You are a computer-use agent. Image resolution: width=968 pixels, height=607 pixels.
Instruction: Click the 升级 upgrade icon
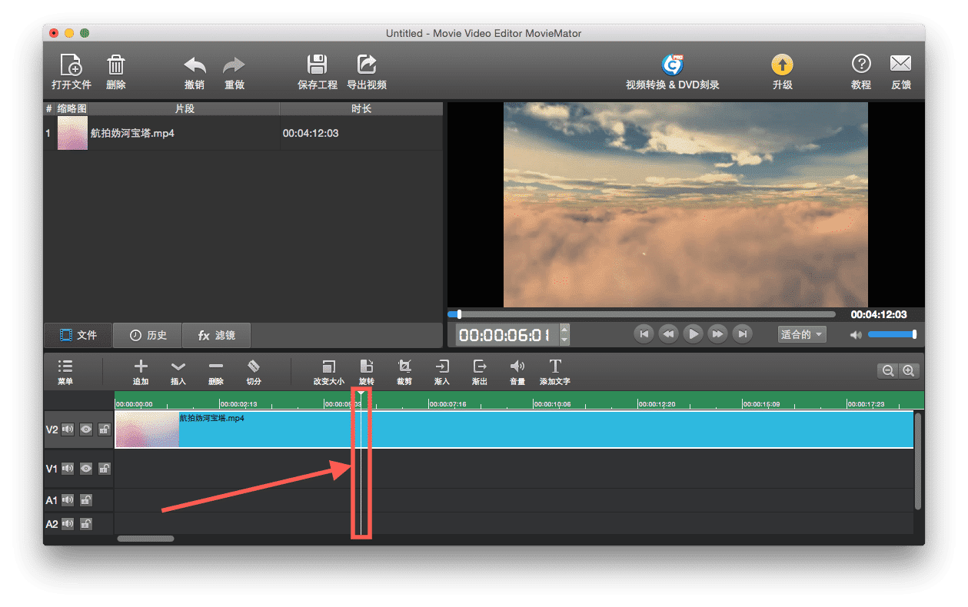782,65
